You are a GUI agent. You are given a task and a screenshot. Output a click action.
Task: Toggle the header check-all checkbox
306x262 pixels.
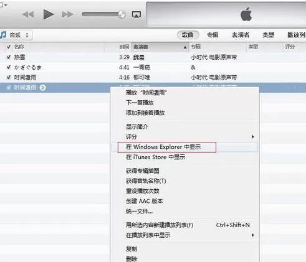point(9,47)
